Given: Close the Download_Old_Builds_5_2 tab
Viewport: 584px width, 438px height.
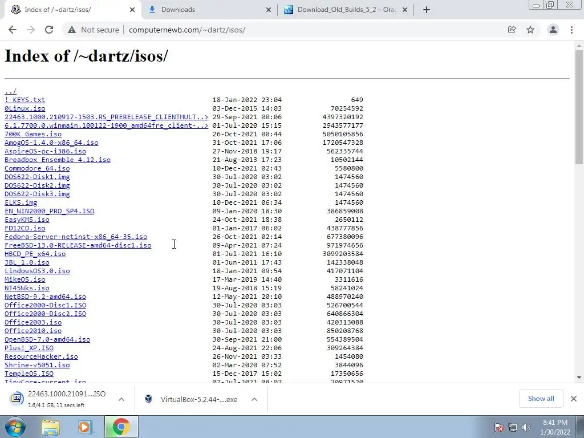Looking at the screenshot, I should click(x=405, y=10).
